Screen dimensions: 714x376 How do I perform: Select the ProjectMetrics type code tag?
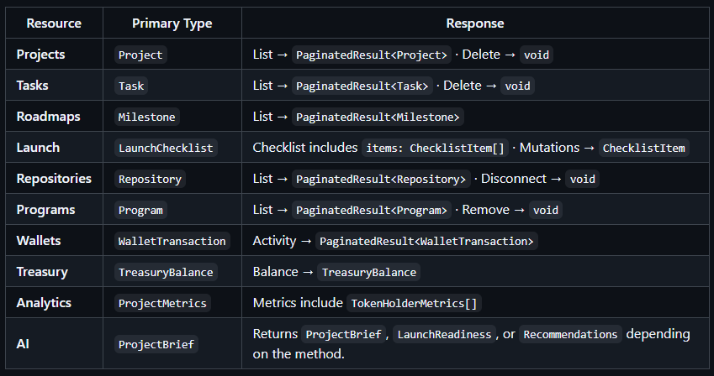point(162,303)
